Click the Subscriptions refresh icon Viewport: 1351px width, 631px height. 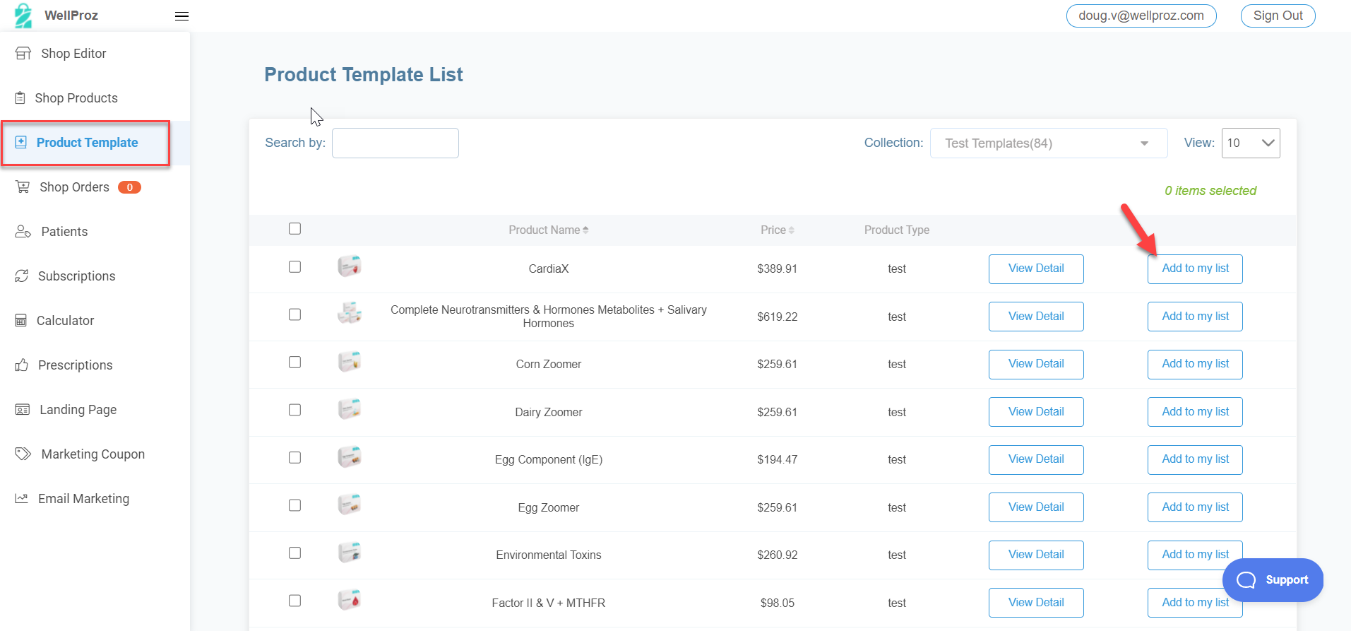[22, 276]
